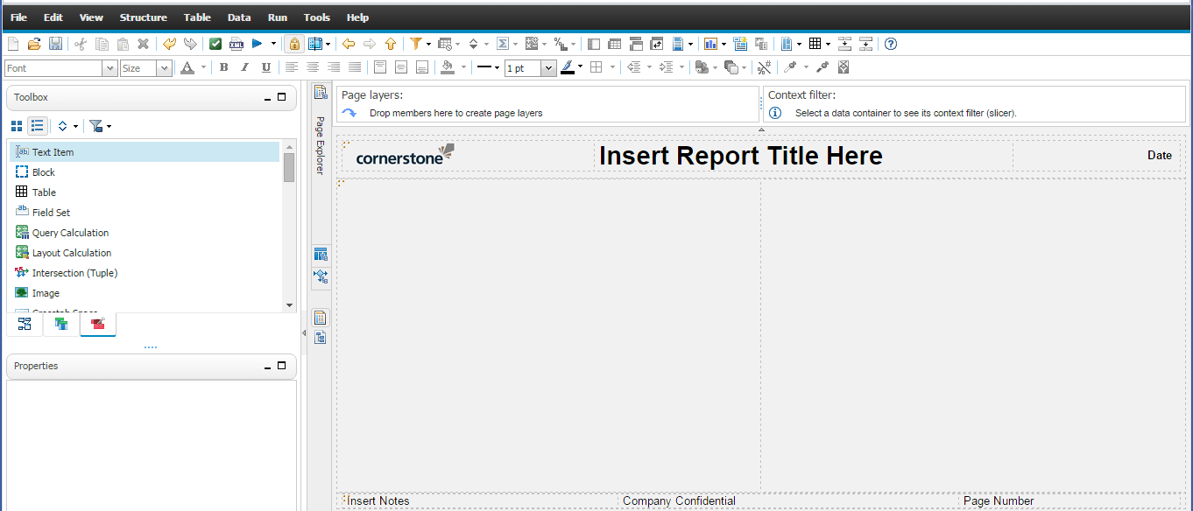The image size is (1193, 511).
Task: Click the Delete X icon
Action: (x=144, y=44)
